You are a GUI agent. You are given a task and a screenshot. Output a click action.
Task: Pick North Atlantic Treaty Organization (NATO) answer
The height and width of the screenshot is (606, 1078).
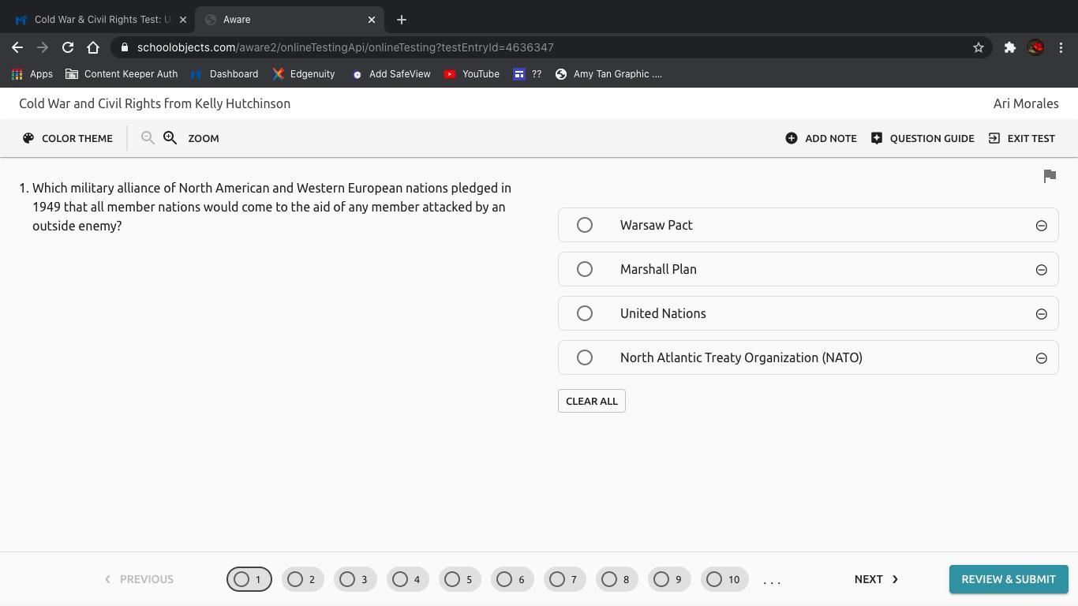pyautogui.click(x=585, y=357)
